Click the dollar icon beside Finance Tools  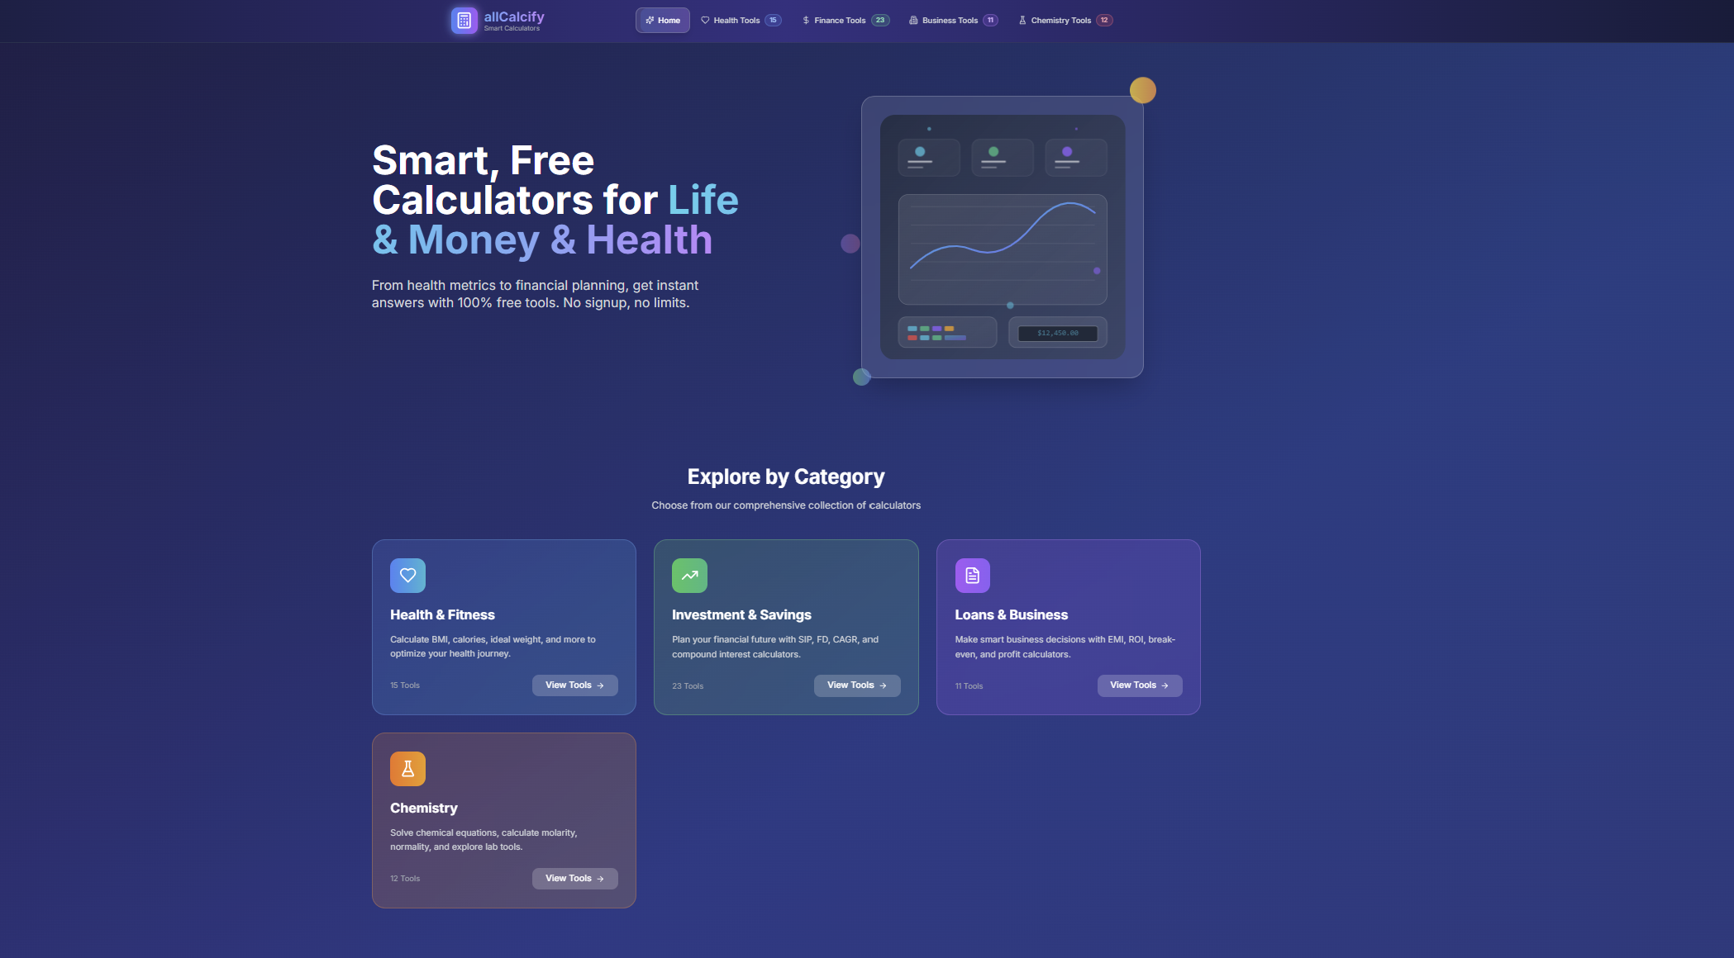pos(806,21)
